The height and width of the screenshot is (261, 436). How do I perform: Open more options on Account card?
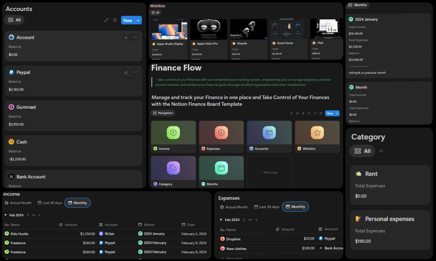tap(135, 37)
